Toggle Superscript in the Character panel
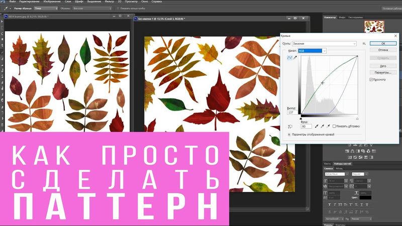The width and height of the screenshot is (402, 226). tap(351, 204)
